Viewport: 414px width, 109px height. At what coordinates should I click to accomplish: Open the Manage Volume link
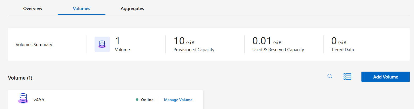(x=178, y=100)
